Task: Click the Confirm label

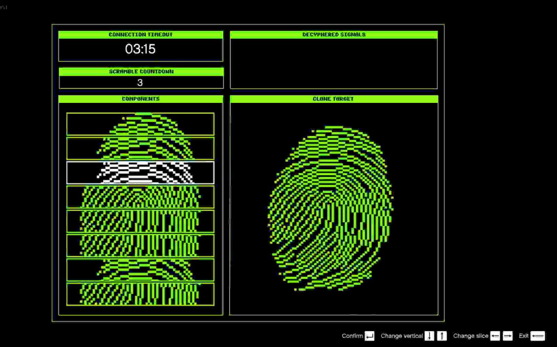Action: coord(352,336)
